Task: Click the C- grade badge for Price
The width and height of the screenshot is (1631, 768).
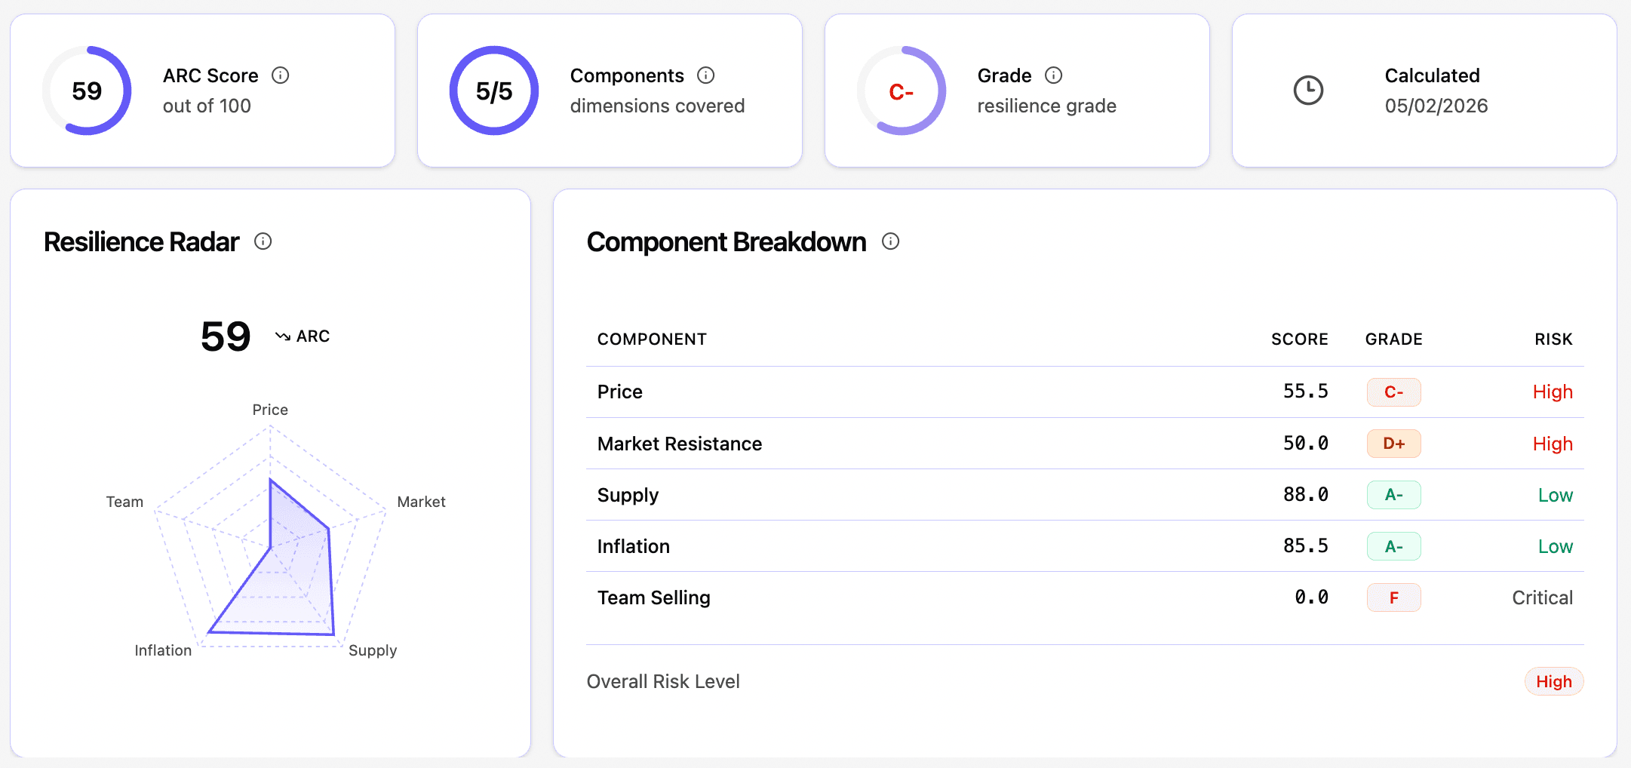Action: pos(1393,392)
